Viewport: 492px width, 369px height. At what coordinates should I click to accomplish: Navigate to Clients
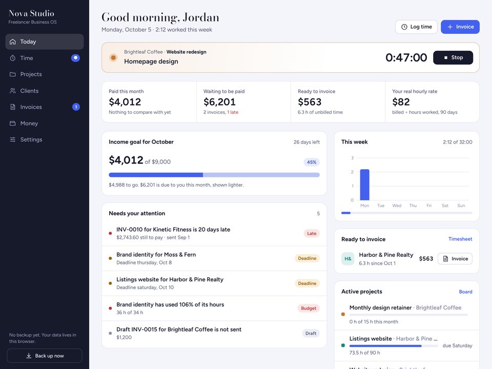45,91
